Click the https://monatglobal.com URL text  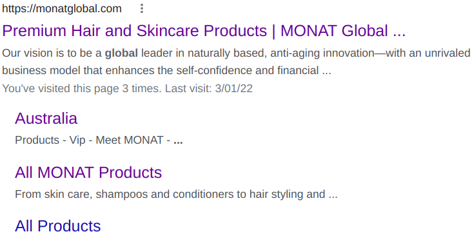(x=62, y=9)
